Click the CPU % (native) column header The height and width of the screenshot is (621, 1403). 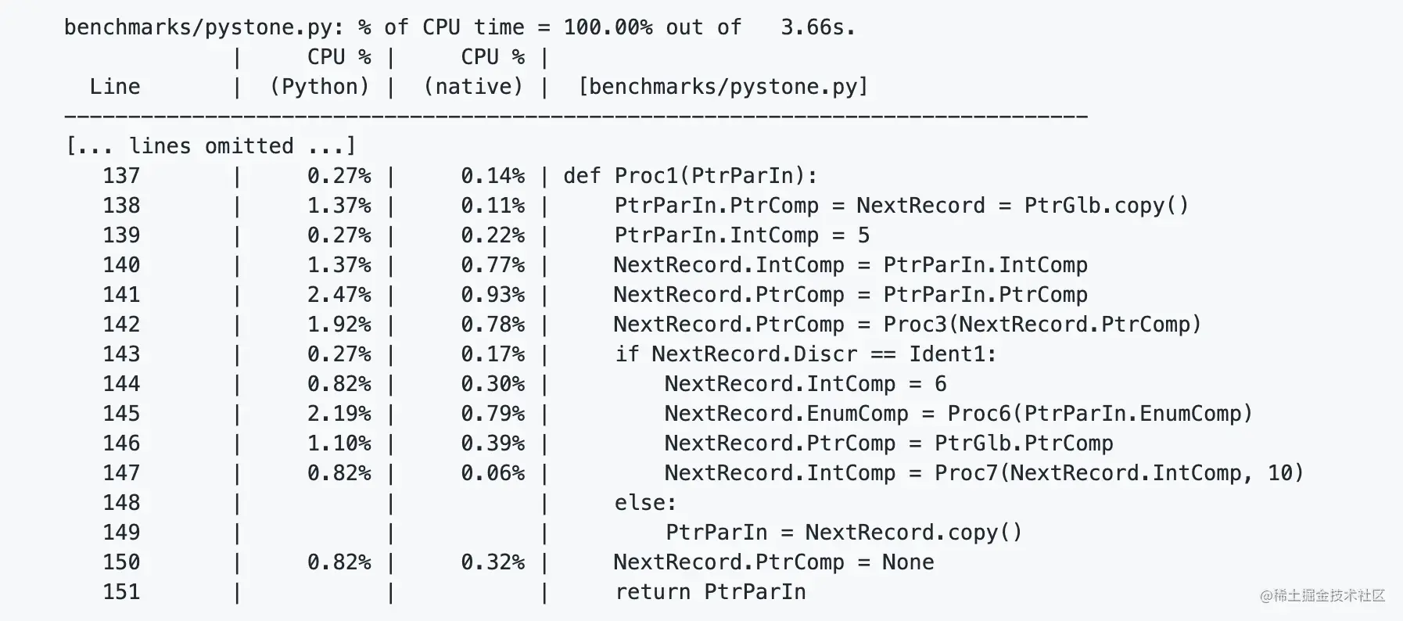(473, 71)
